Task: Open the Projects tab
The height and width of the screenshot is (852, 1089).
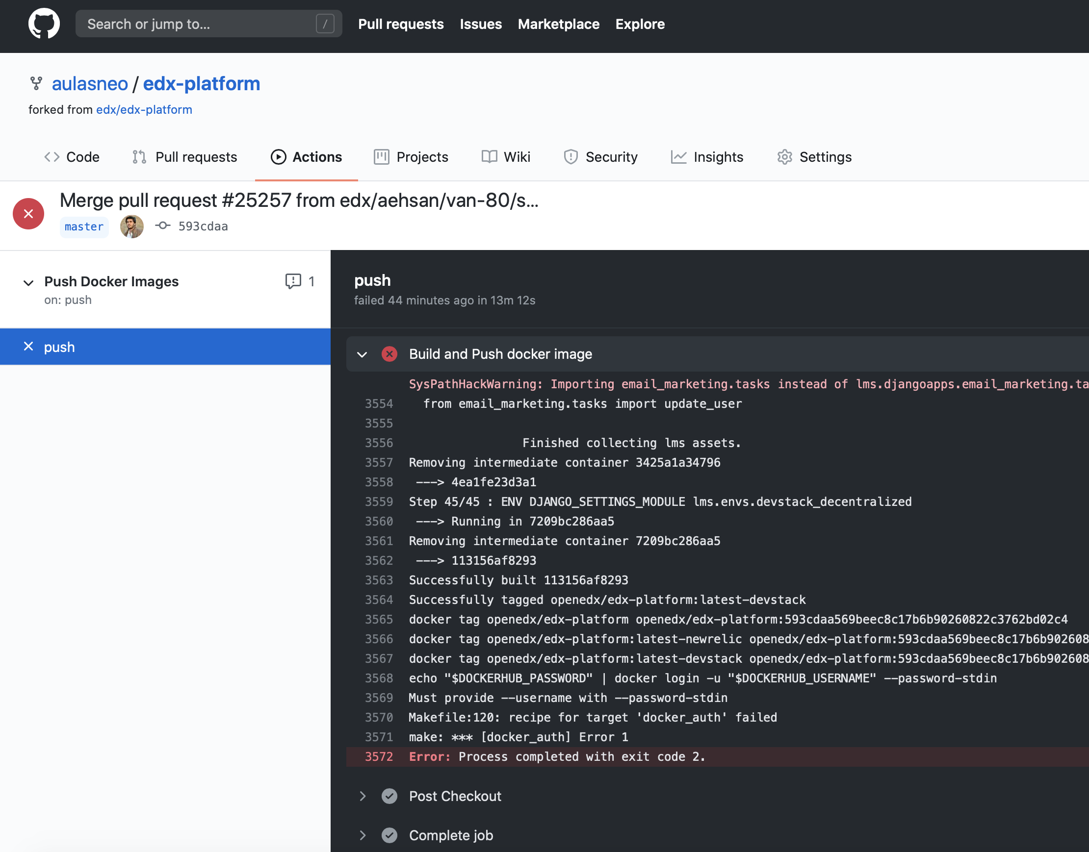Action: pos(411,157)
